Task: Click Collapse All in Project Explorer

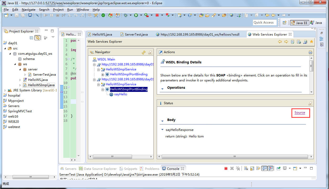Action: pyautogui.click(x=32, y=38)
